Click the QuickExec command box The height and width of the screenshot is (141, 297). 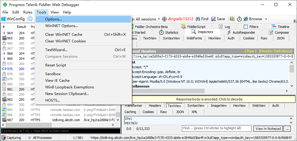click(x=61, y=131)
